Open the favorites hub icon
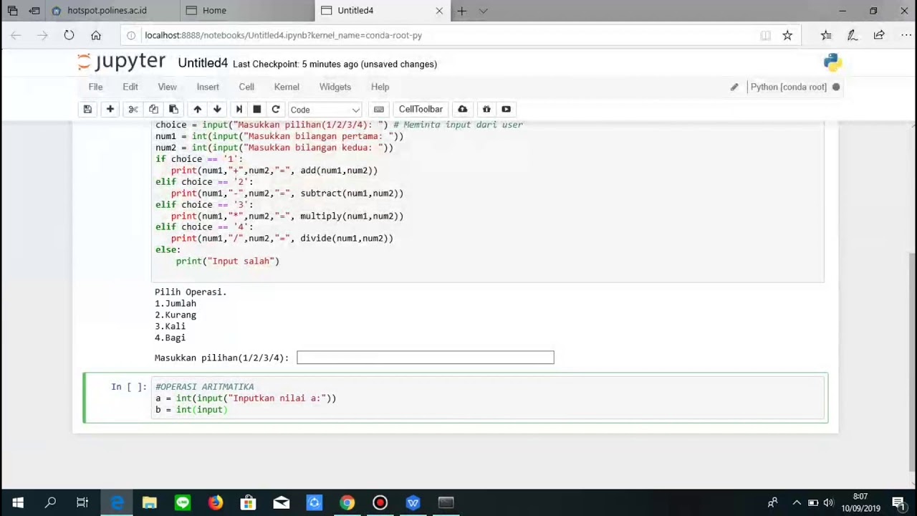 coord(826,35)
